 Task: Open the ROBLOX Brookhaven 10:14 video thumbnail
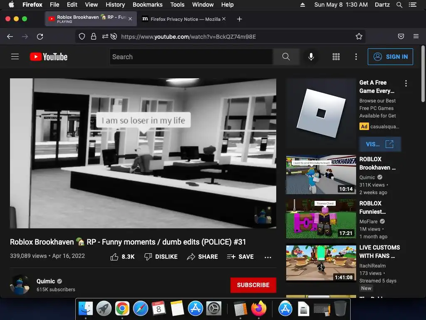tap(321, 175)
